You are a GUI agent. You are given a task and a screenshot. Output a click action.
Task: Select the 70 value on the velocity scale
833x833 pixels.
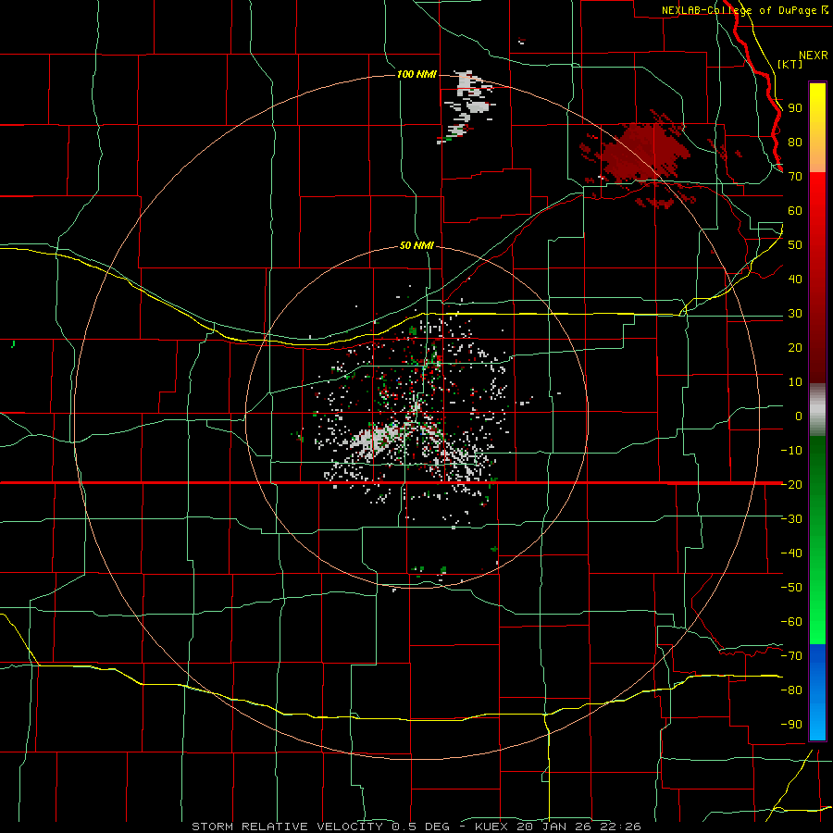click(x=795, y=177)
